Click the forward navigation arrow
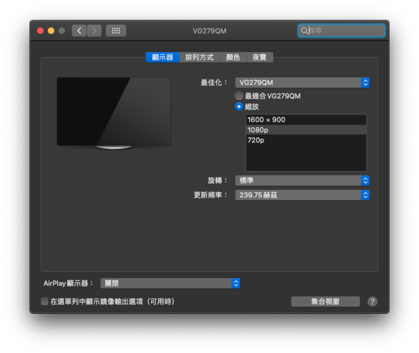The width and height of the screenshot is (419, 353). pos(94,31)
